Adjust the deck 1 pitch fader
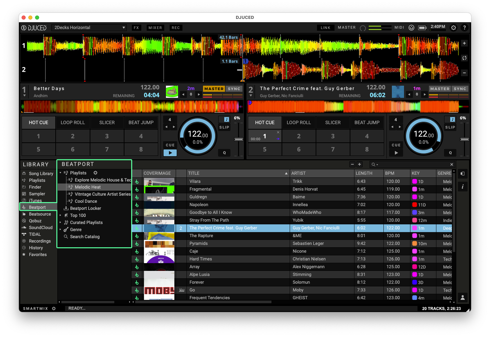Viewport: 490px width, 337px height. pos(239,139)
